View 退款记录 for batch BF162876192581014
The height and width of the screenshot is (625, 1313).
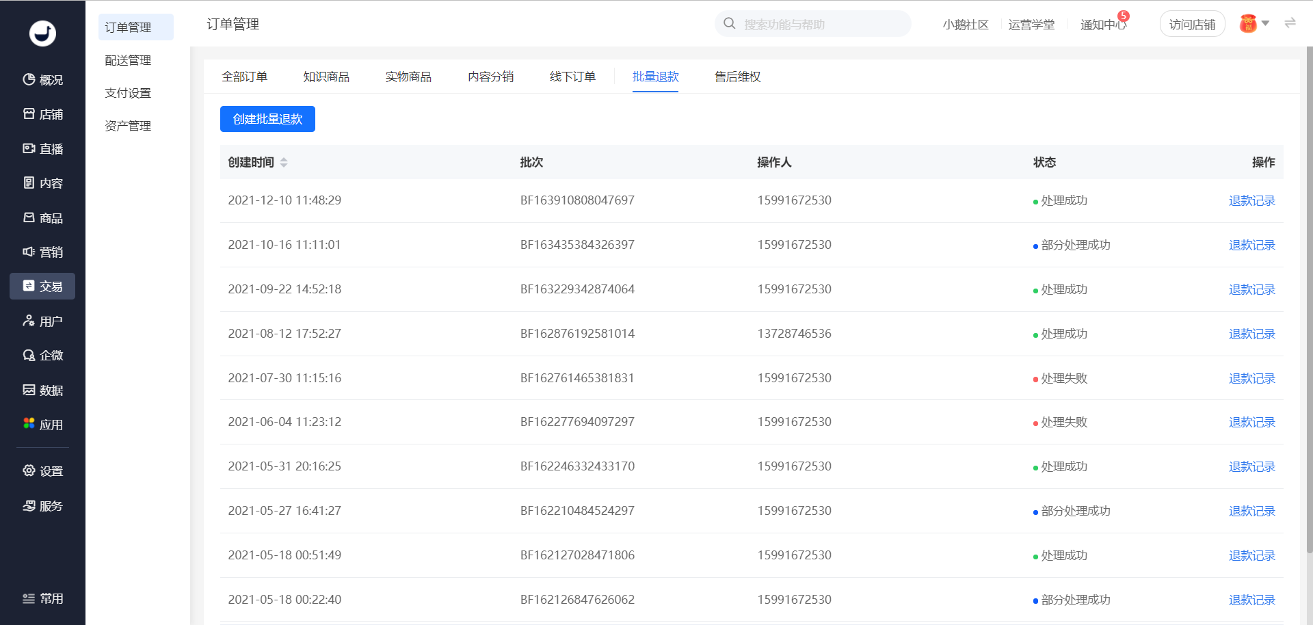(x=1252, y=334)
